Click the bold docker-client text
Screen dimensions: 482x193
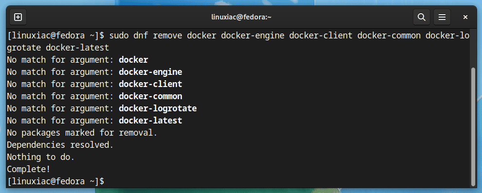[x=150, y=84]
